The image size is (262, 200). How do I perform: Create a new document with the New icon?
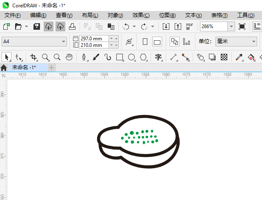[x=7, y=26]
